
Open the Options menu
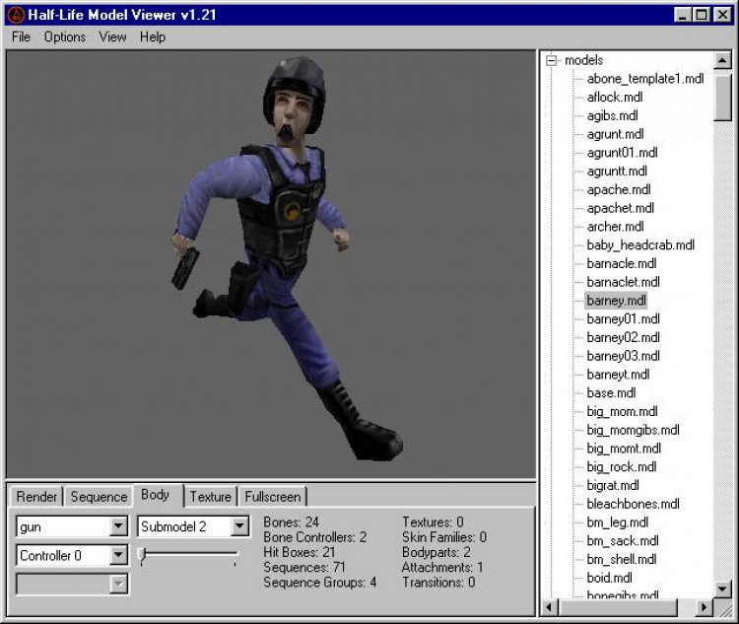pos(65,36)
